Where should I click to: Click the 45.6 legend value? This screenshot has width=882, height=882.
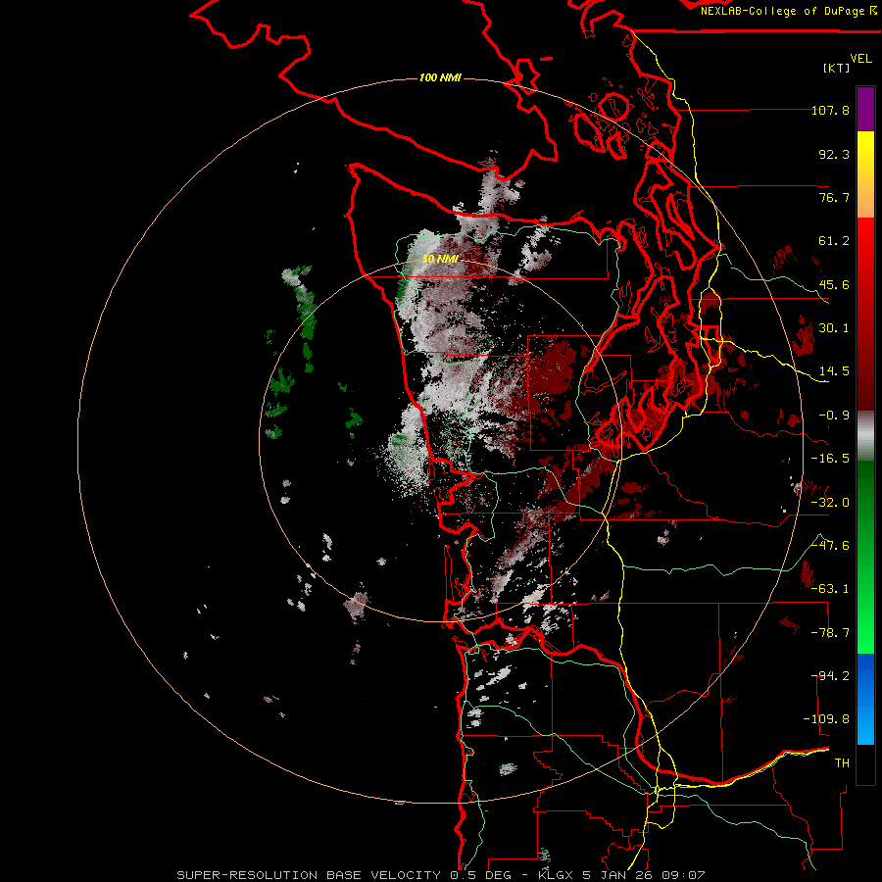click(x=834, y=284)
